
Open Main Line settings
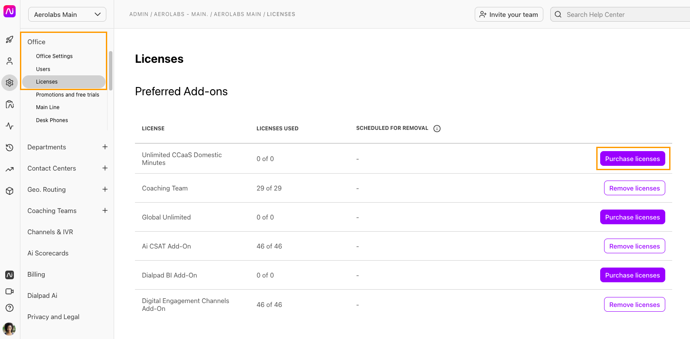click(48, 107)
